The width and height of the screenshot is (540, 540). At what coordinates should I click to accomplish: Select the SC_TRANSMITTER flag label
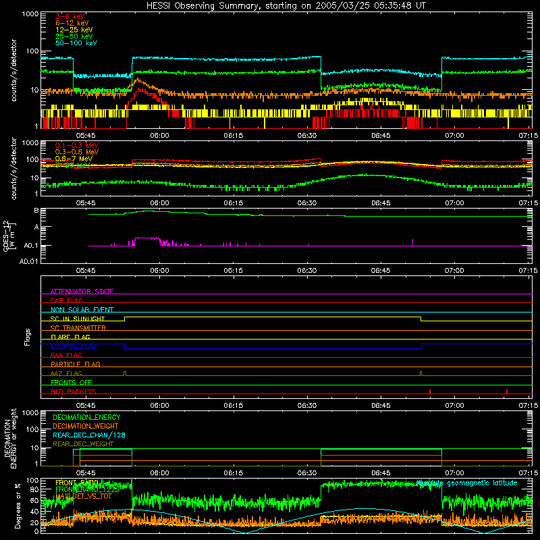[x=78, y=328]
